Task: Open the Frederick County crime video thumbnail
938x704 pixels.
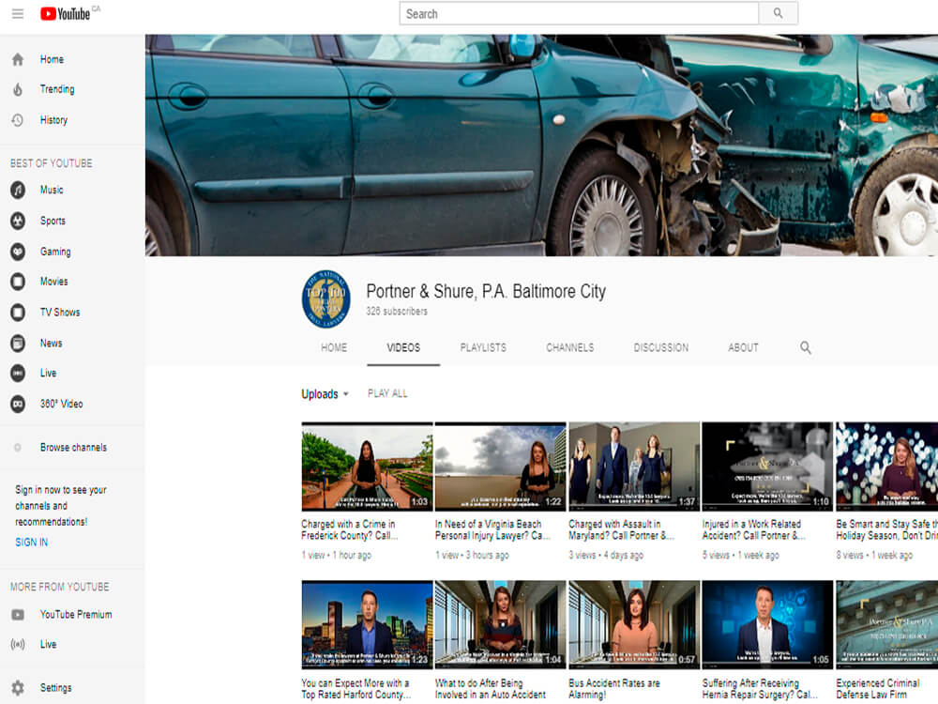Action: (367, 467)
